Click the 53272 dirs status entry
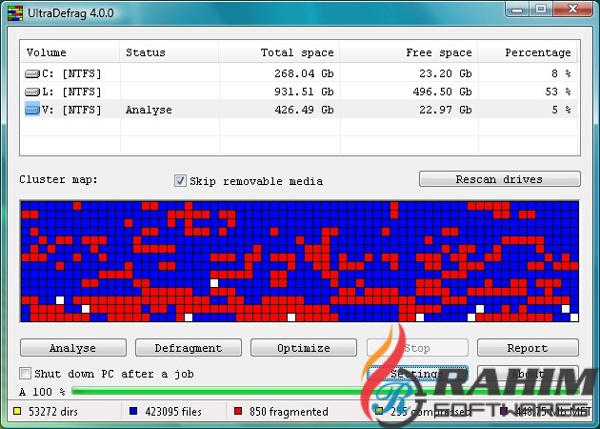 coord(53,412)
